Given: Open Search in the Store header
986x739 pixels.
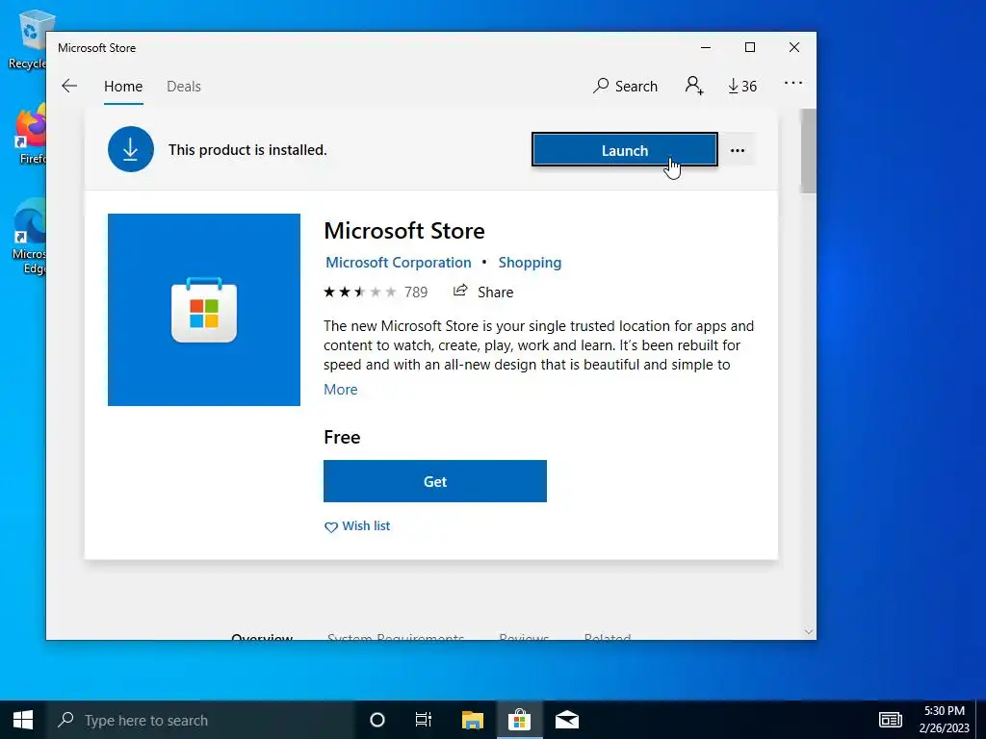Looking at the screenshot, I should (625, 86).
